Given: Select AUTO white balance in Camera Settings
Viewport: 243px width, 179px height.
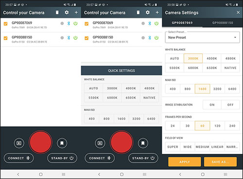Looking at the screenshot, I should point(174,59).
